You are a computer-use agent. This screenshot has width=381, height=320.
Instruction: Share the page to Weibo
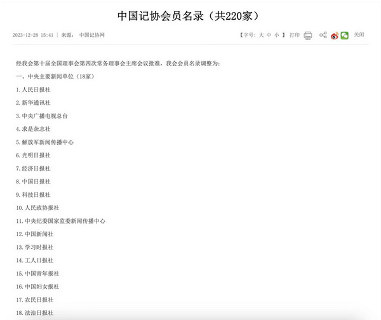click(x=335, y=36)
